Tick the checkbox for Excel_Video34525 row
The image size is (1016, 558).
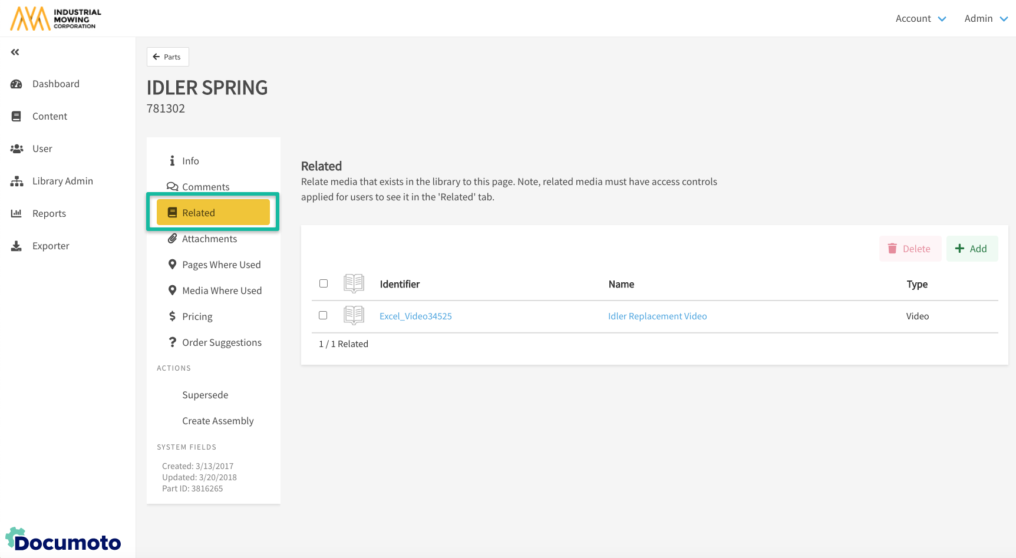point(323,315)
